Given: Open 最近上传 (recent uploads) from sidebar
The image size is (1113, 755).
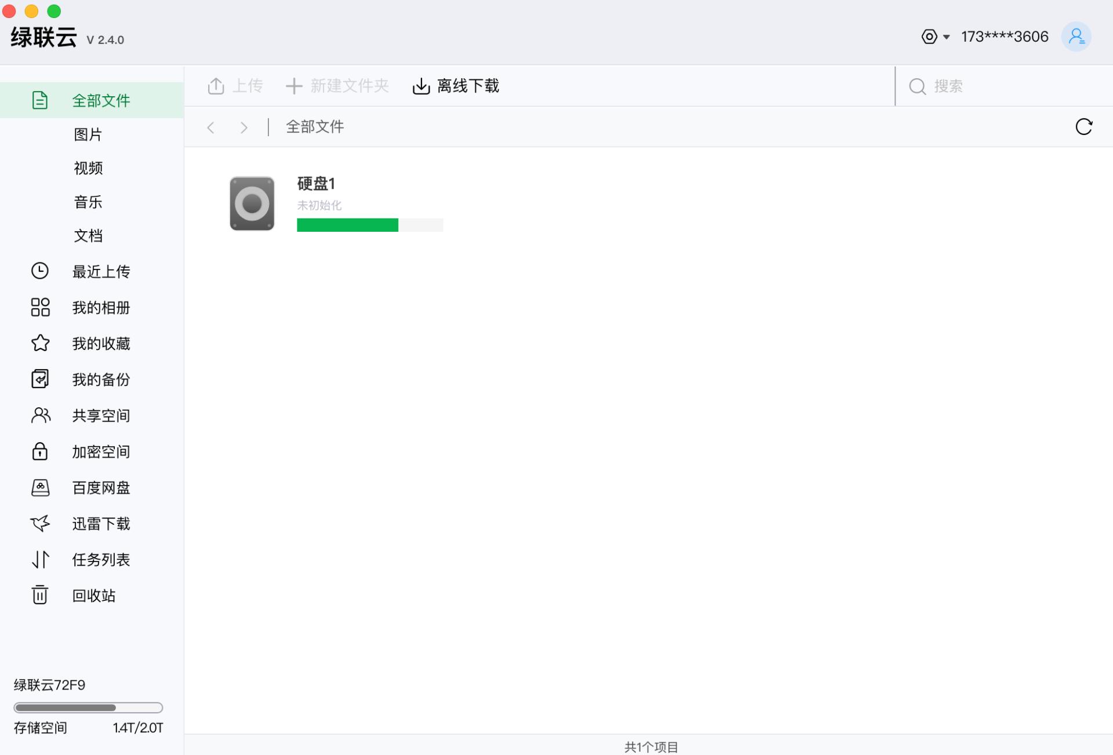Looking at the screenshot, I should click(x=101, y=271).
